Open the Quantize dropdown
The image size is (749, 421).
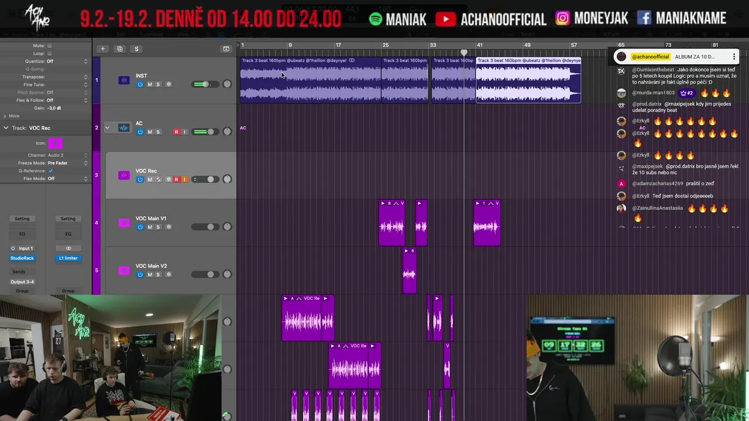(67, 61)
